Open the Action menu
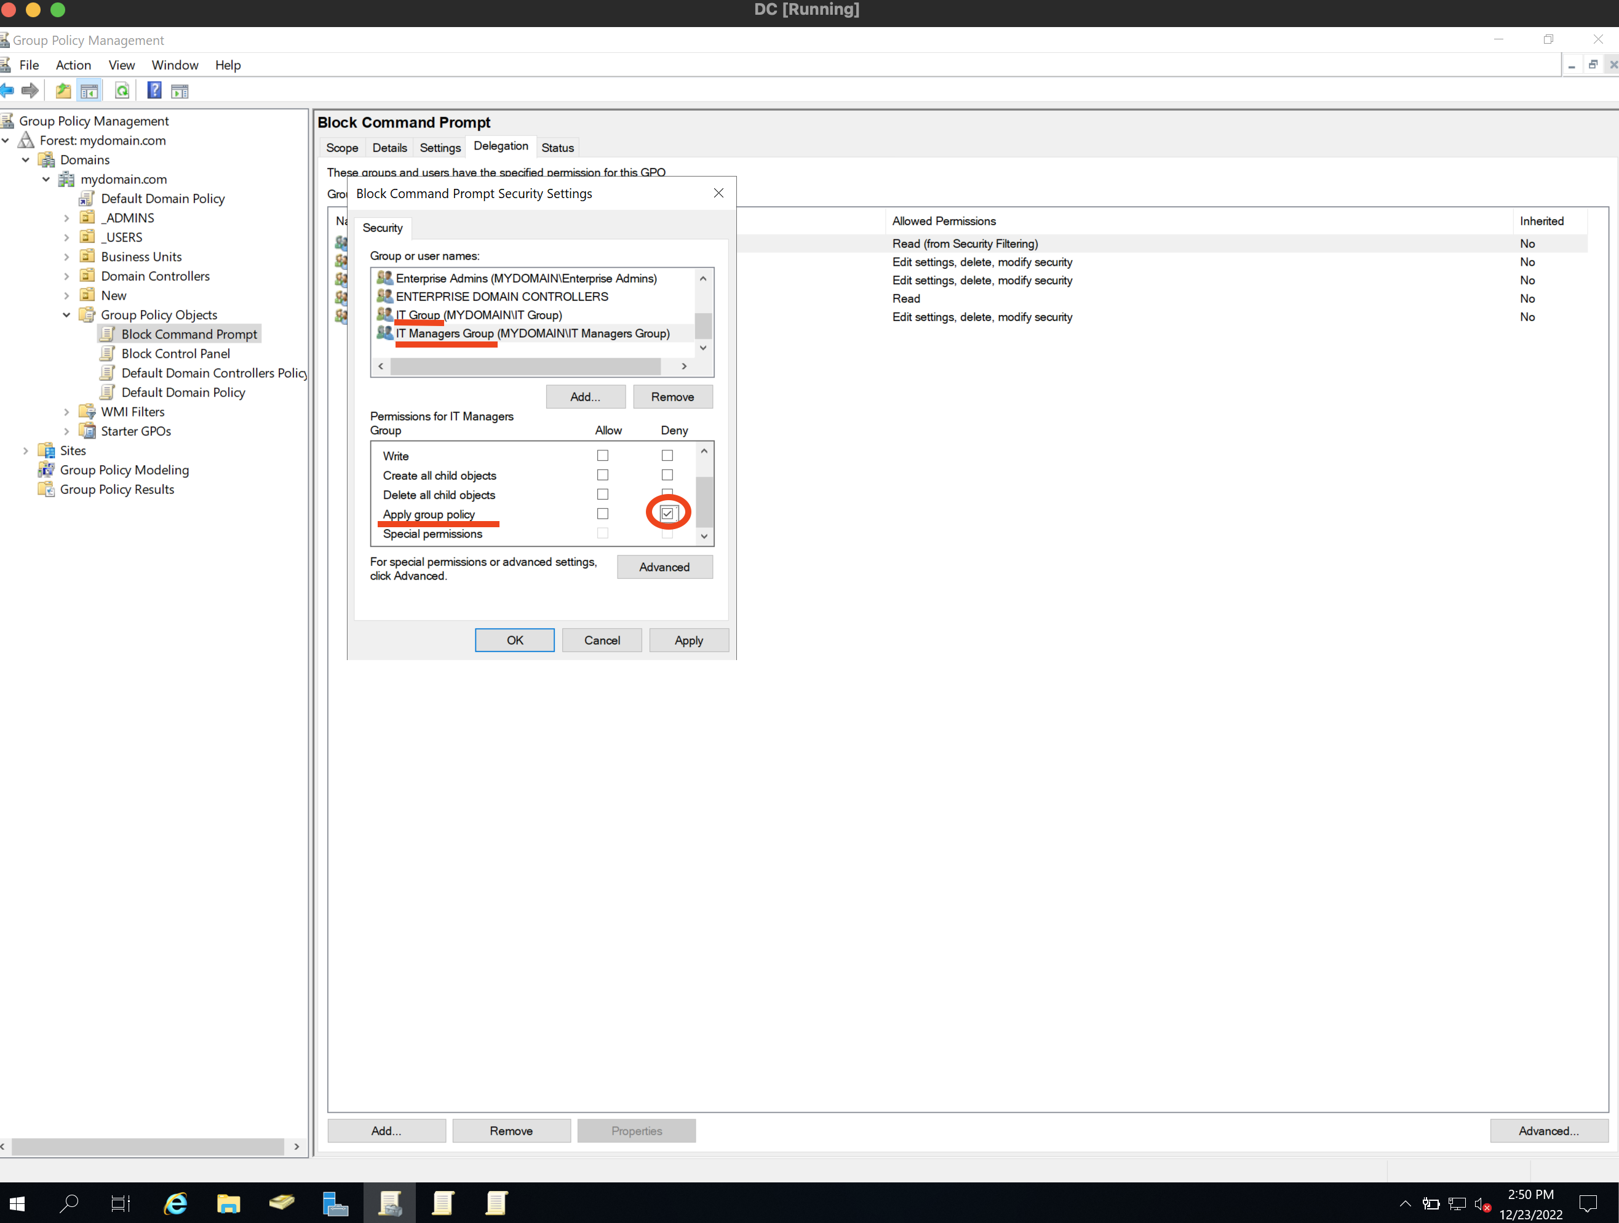The image size is (1619, 1223). pyautogui.click(x=73, y=65)
